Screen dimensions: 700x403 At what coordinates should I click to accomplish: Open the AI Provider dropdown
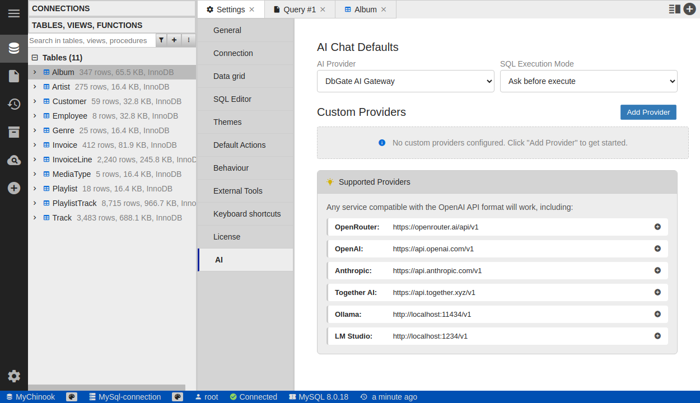pos(405,81)
